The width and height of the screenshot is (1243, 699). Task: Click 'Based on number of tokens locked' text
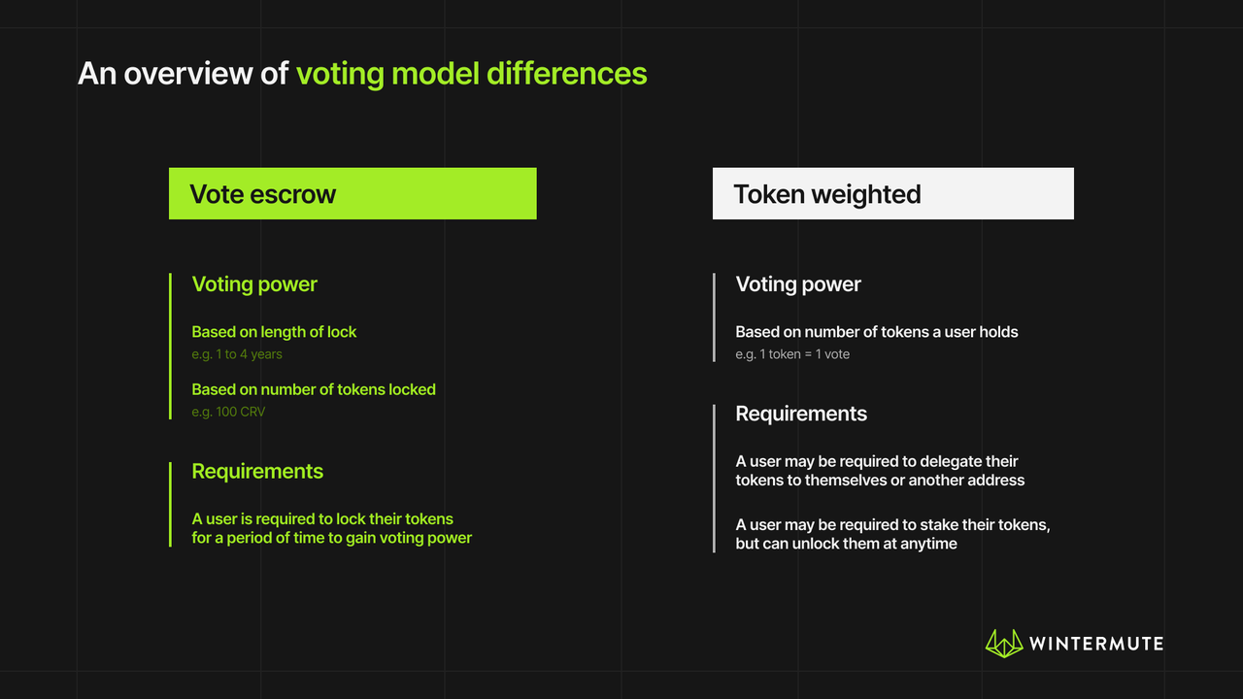(x=314, y=389)
